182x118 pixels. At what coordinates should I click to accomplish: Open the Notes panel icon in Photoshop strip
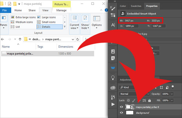tap(113, 58)
